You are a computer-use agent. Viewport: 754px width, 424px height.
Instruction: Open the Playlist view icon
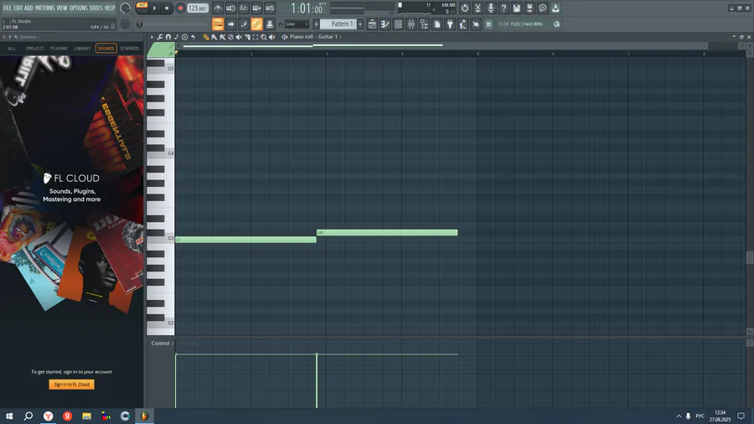[x=372, y=24]
